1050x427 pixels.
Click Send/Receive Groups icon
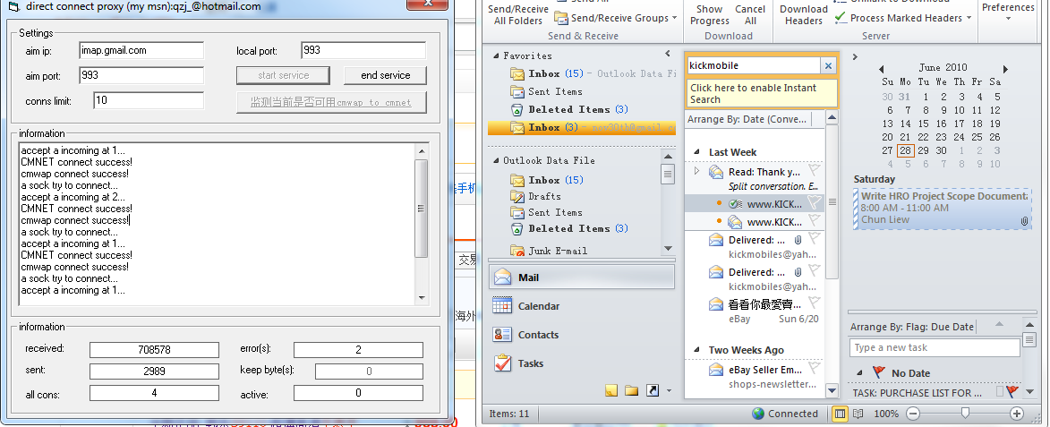tap(560, 18)
